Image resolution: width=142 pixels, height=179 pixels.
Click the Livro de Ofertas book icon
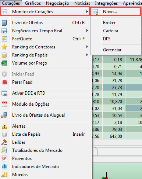pyautogui.click(x=4, y=23)
